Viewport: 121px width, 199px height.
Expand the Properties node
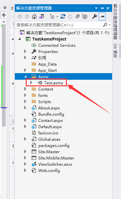[25, 51]
